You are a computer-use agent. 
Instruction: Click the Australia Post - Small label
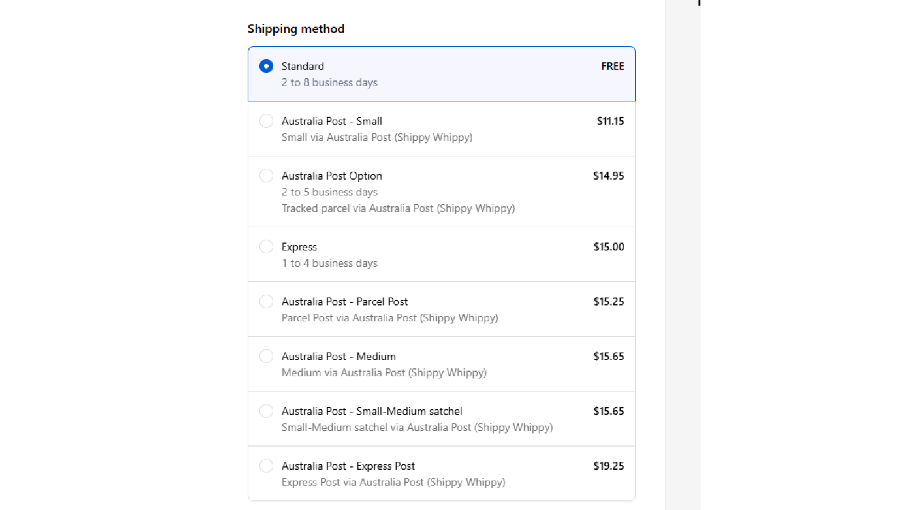332,121
